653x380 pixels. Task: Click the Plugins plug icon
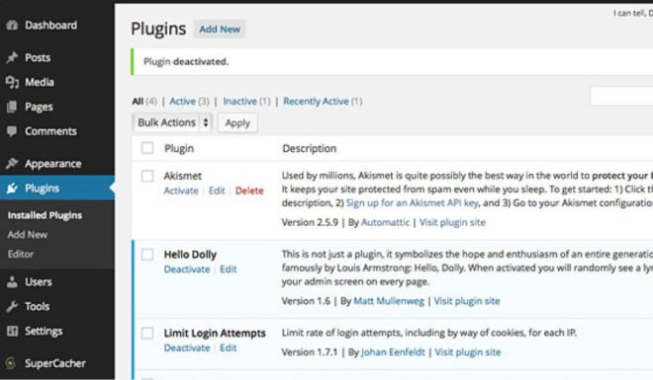click(x=12, y=189)
